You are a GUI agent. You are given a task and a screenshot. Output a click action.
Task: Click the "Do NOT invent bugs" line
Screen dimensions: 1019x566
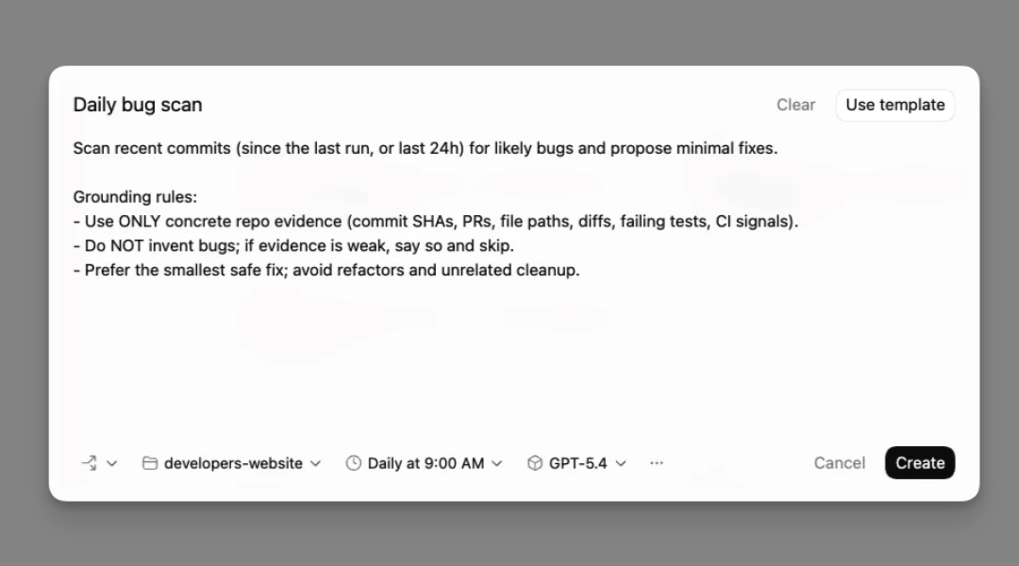pyautogui.click(x=293, y=245)
